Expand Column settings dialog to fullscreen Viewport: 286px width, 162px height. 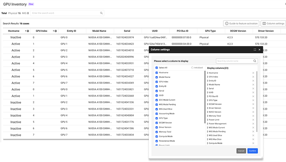[255, 50]
